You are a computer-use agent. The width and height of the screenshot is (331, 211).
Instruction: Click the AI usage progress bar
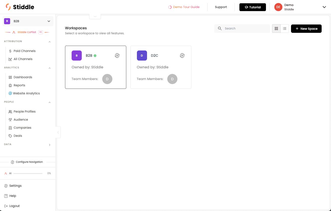pyautogui.click(x=28, y=173)
